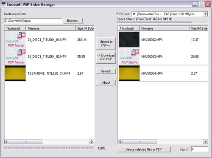Open thumbnail of 24_DISC1_TITLE04_01.MP4
This screenshot has height=158, width=212.
tap(15, 39)
